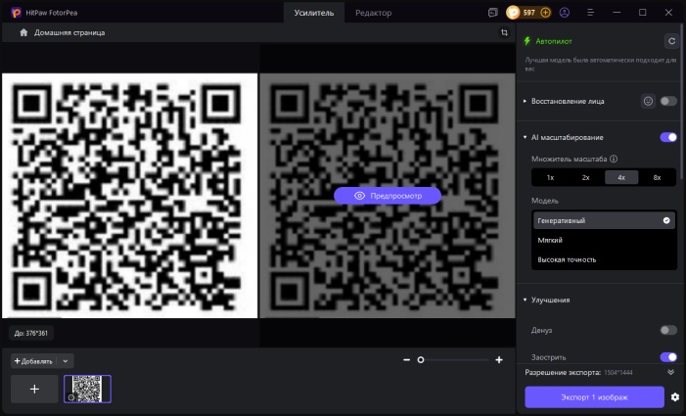Screen dimensions: 686x416
Task: Click the face restoration smiley icon
Action: tap(648, 101)
